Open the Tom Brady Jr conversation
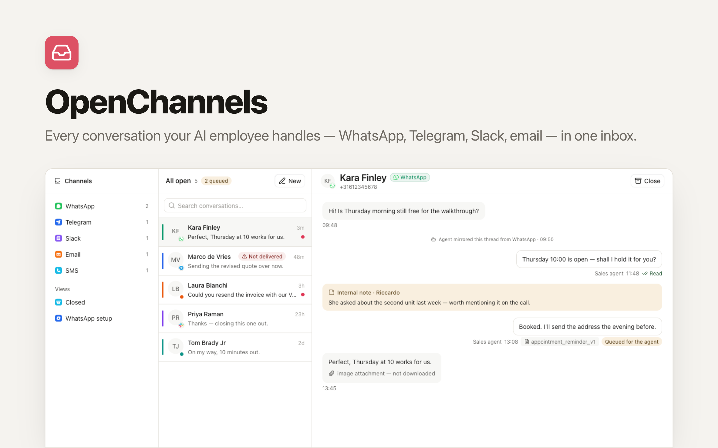 pos(235,347)
